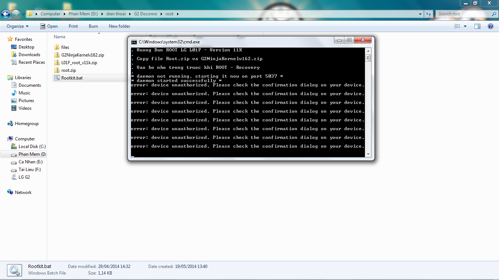Click the Search root input field
The image size is (499, 280).
pyautogui.click(x=464, y=14)
